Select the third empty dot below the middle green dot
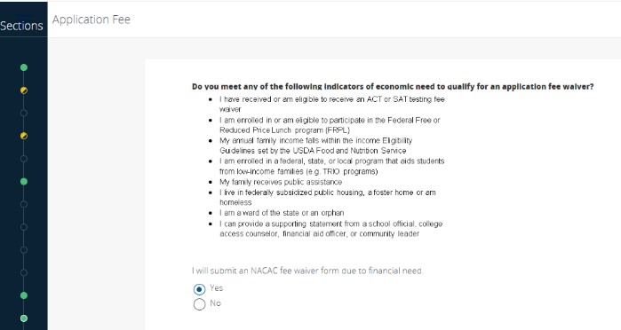This screenshot has height=330, width=621. [24, 250]
